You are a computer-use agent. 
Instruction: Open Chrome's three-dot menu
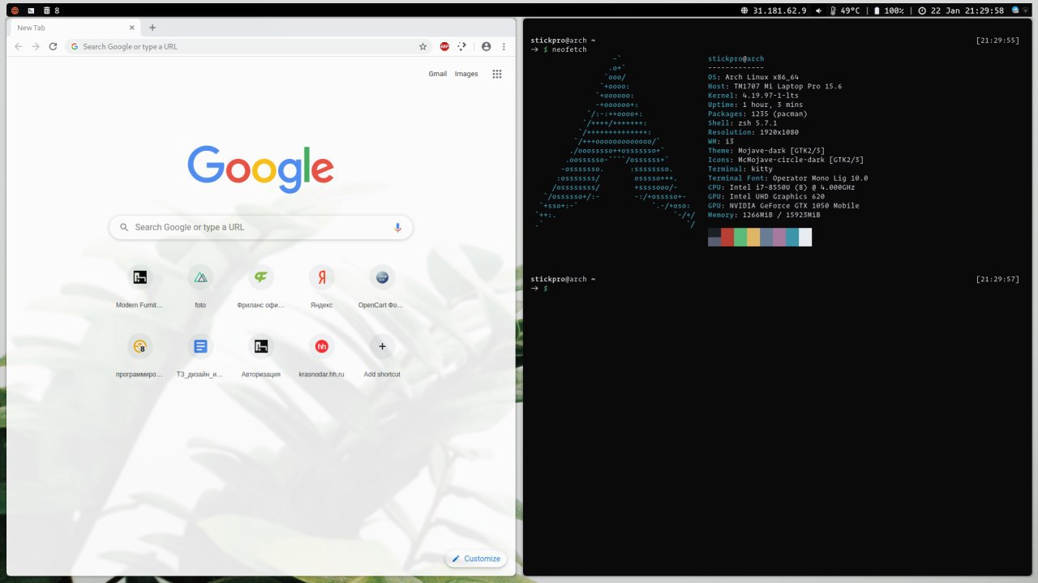[504, 46]
